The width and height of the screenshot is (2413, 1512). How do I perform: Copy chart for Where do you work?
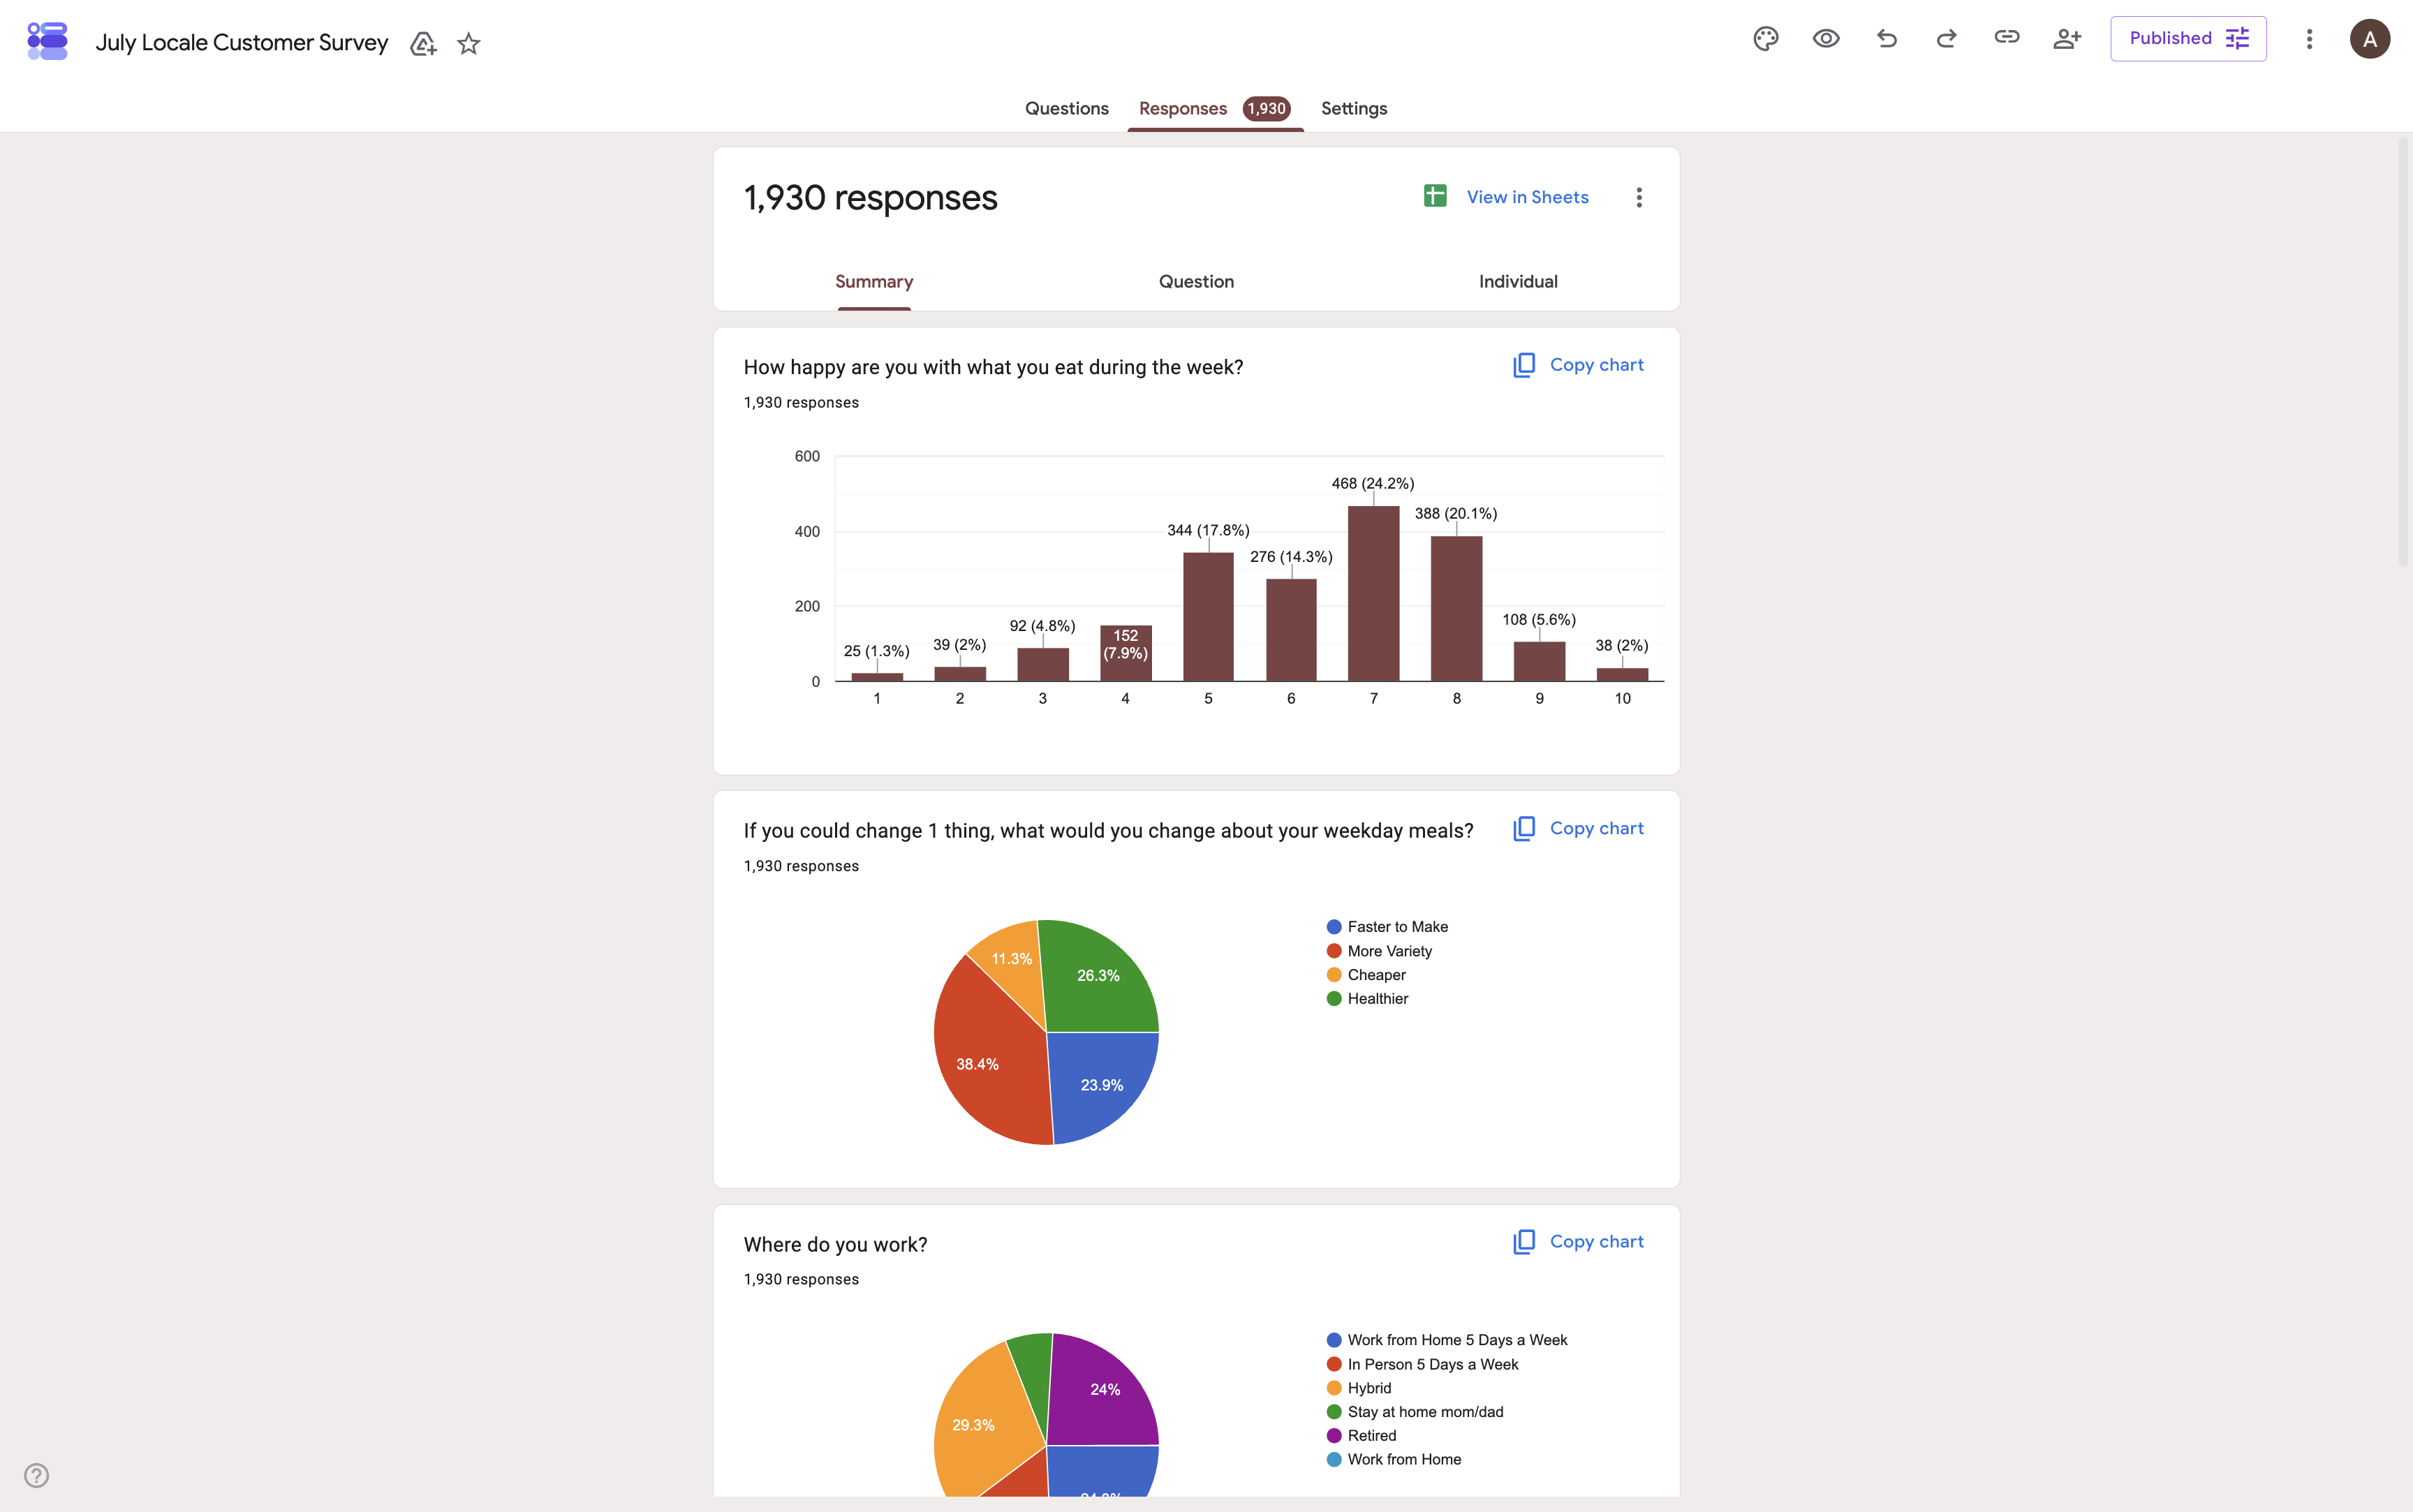tap(1578, 1241)
